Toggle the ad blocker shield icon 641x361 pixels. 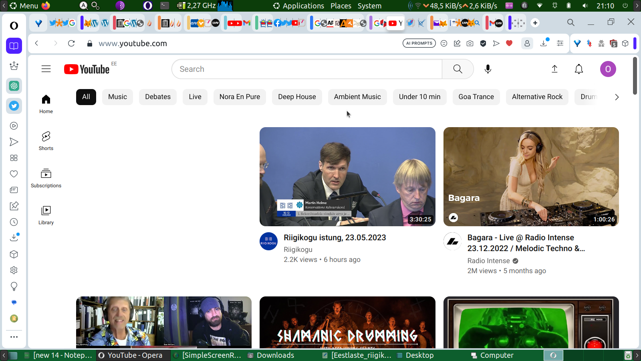pyautogui.click(x=483, y=43)
